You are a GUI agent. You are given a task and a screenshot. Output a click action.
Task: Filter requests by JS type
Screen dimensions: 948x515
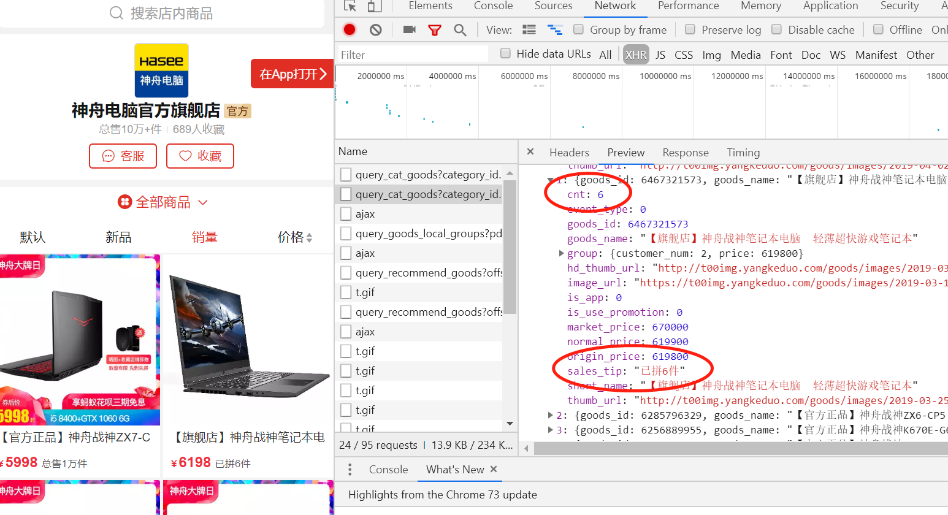(660, 55)
